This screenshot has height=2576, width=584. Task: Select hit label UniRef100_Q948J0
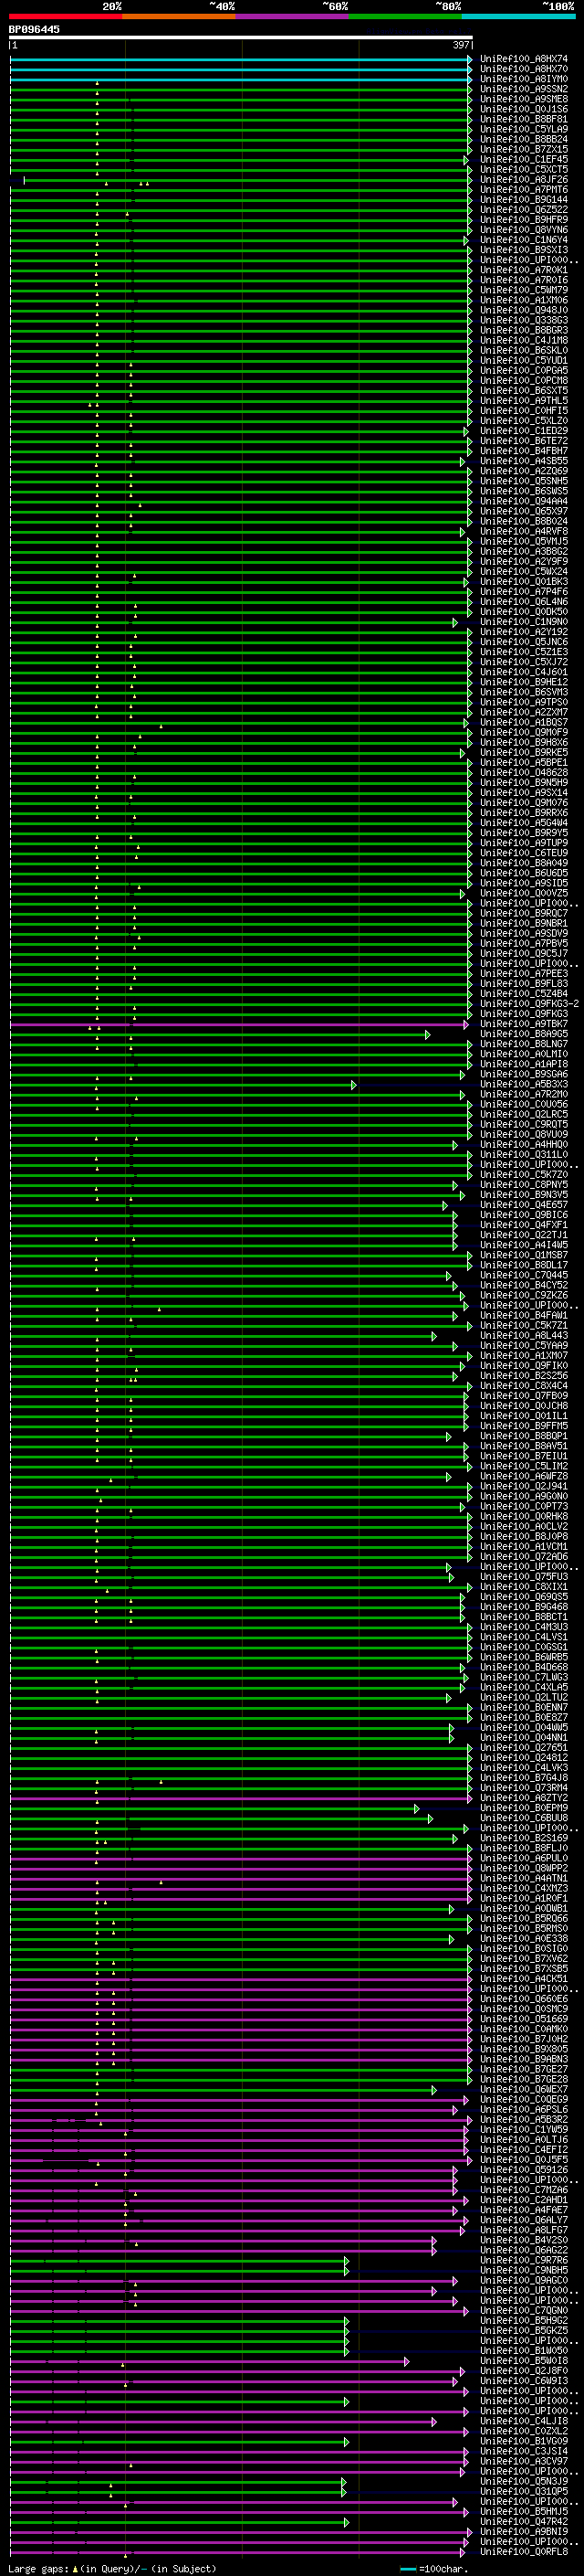[x=523, y=310]
